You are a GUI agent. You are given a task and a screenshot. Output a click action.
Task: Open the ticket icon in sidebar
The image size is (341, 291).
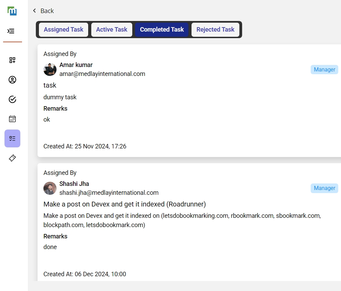tap(12, 158)
